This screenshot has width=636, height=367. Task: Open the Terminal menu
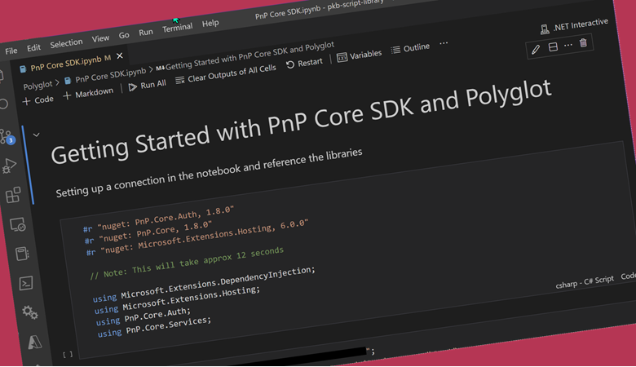click(x=177, y=28)
